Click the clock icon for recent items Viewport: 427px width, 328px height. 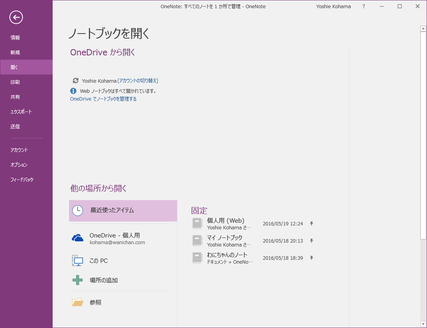(78, 211)
